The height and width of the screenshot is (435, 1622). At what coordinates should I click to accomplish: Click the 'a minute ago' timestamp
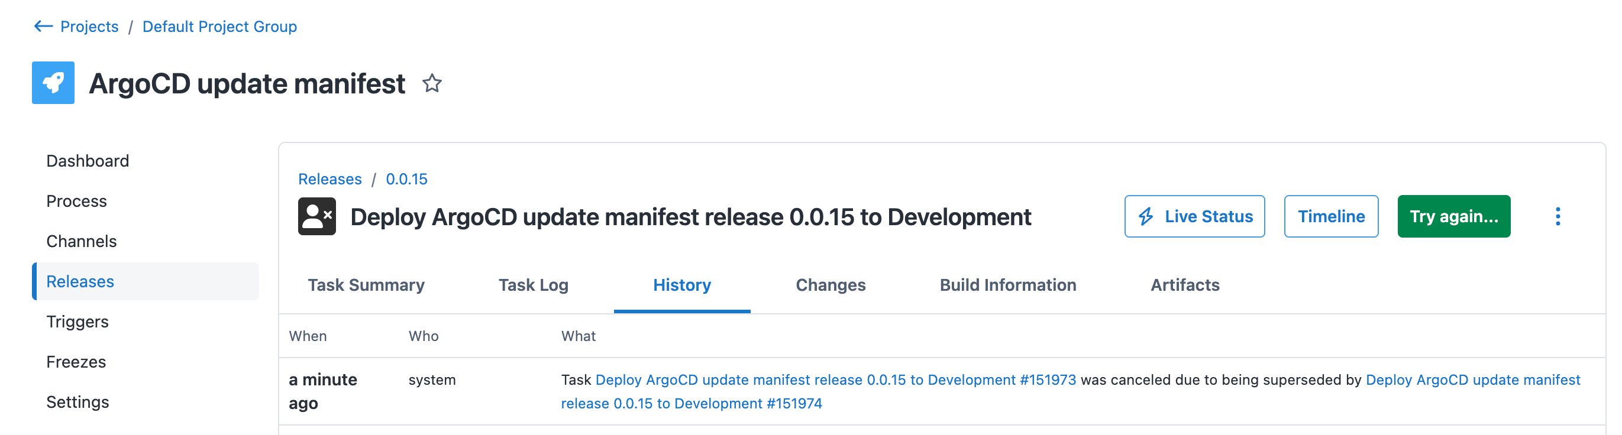point(323,392)
